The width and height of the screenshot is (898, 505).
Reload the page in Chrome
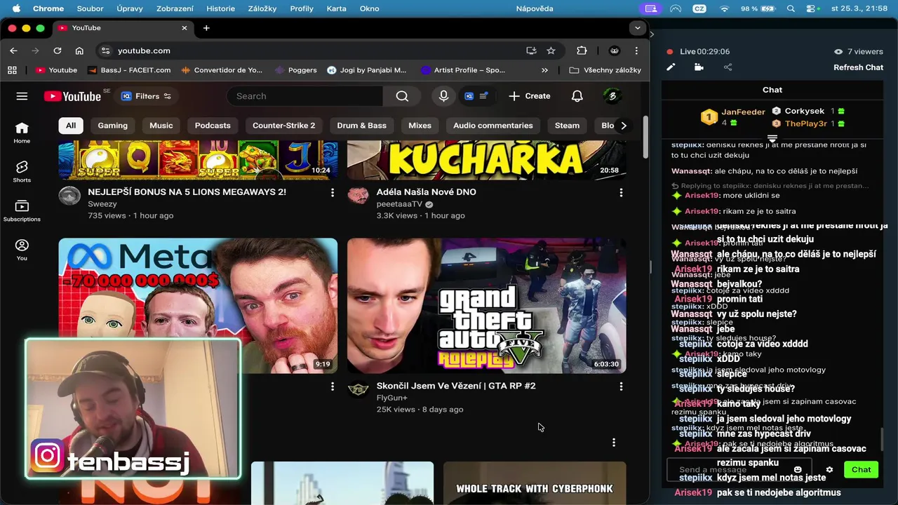pyautogui.click(x=58, y=50)
